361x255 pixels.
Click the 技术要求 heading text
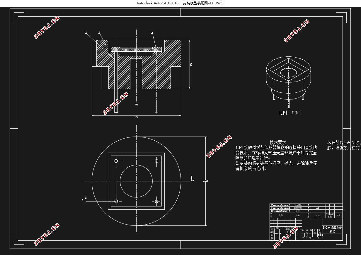point(278,142)
